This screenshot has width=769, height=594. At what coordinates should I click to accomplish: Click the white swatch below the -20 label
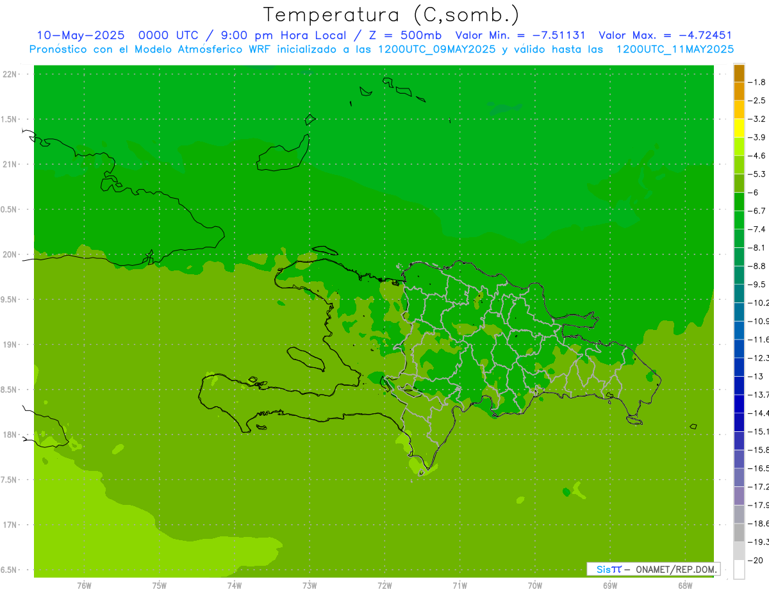click(739, 570)
